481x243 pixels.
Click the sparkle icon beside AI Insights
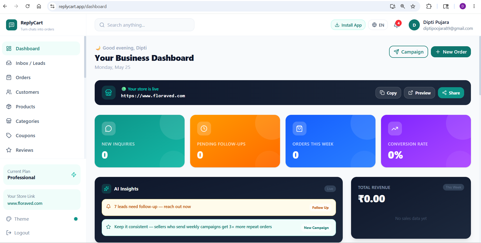pyautogui.click(x=107, y=189)
